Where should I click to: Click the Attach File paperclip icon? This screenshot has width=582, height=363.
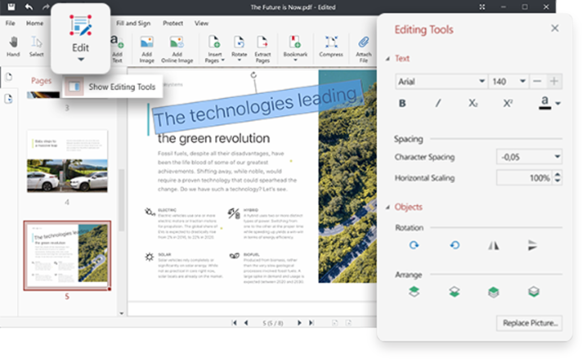coord(363,45)
